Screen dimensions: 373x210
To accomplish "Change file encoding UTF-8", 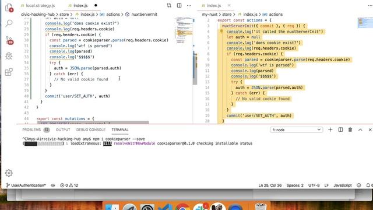I will coord(314,185).
